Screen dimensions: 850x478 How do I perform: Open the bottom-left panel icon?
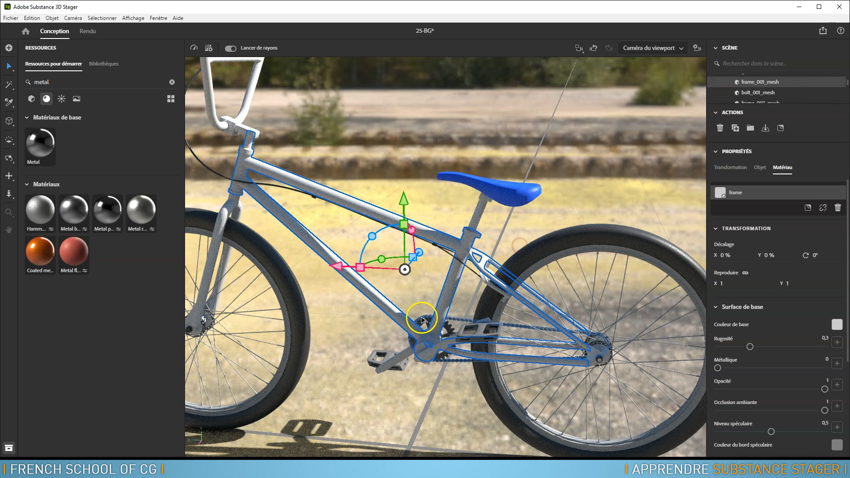tap(9, 448)
